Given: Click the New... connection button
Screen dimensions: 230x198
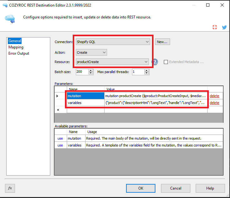Looking at the screenshot, I should (x=162, y=42).
